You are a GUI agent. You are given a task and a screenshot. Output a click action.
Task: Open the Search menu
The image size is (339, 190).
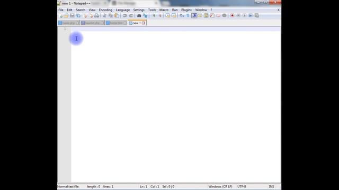tap(81, 10)
